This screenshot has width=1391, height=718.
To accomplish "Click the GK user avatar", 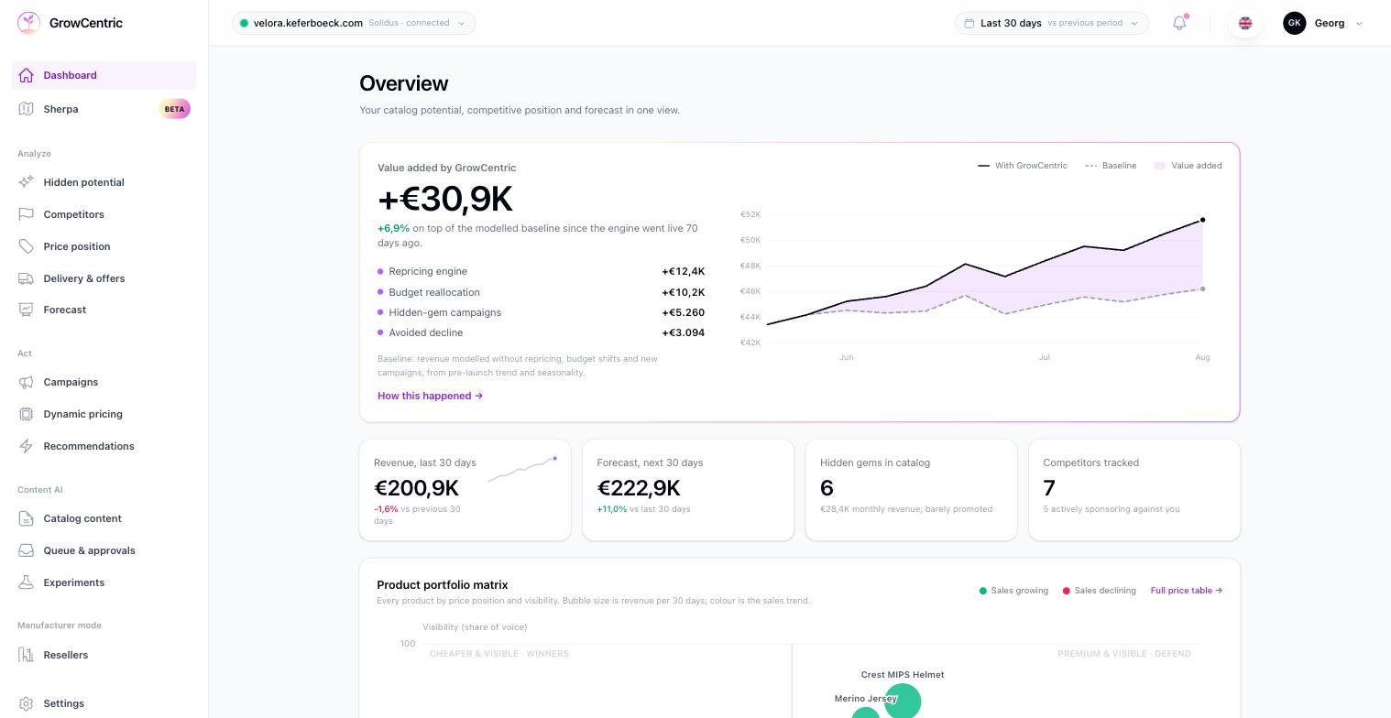I will pyautogui.click(x=1294, y=23).
